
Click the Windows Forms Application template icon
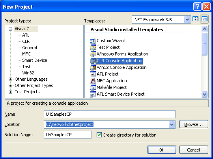point(93,54)
